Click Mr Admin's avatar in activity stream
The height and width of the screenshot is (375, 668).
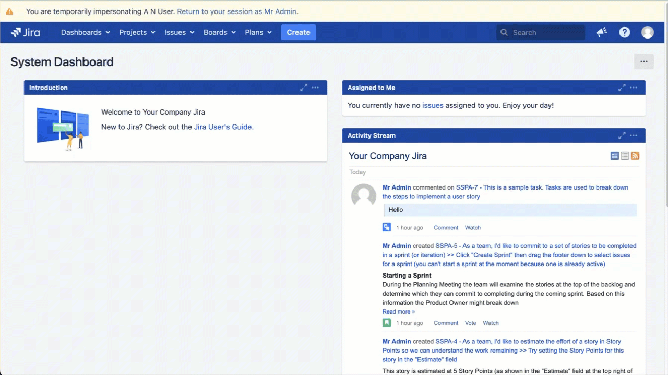click(x=364, y=196)
